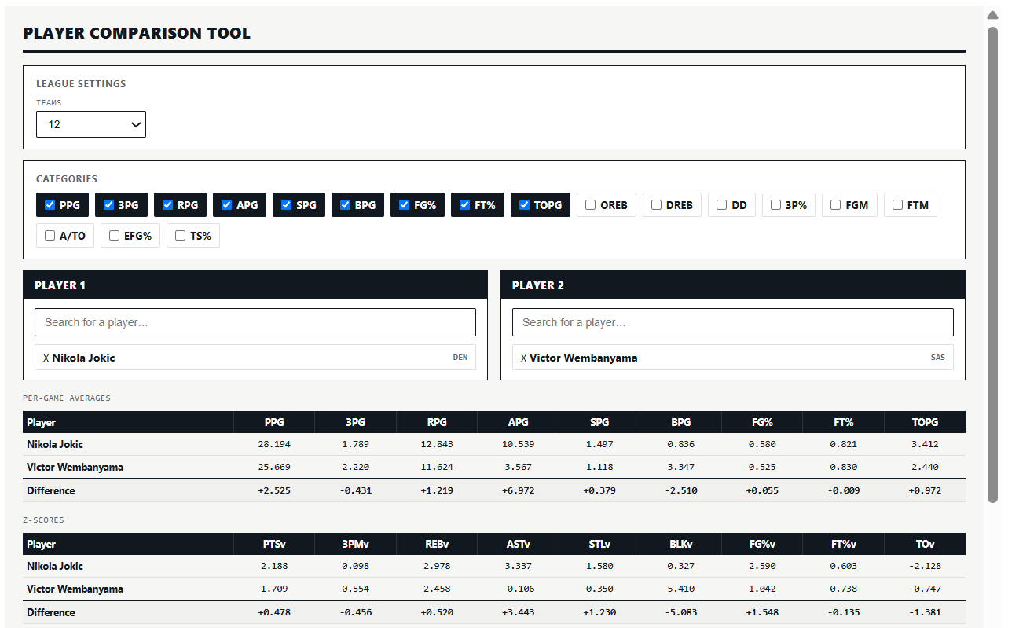The image size is (1012, 628).
Task: Click the scrollbar up arrow
Action: tap(992, 15)
